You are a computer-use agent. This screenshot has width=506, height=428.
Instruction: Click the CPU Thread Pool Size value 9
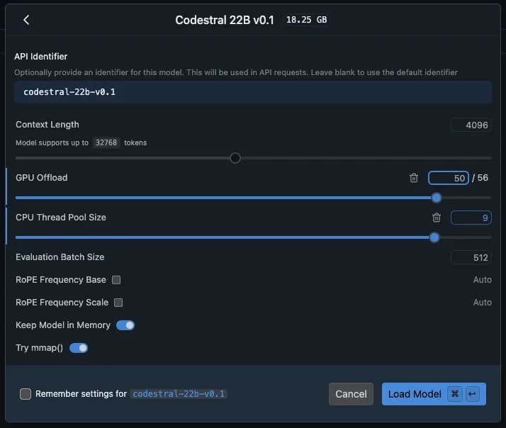(471, 218)
